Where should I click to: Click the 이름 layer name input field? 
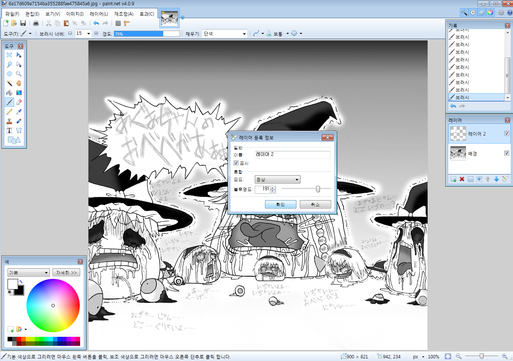click(292, 155)
